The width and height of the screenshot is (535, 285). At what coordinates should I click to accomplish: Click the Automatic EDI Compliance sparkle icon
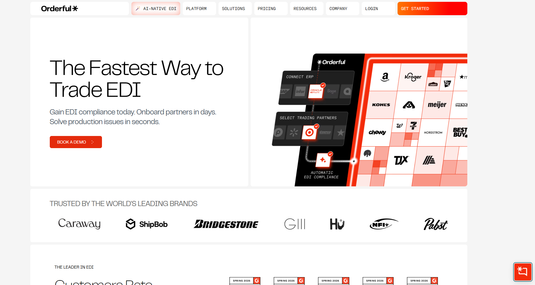pyautogui.click(x=323, y=160)
